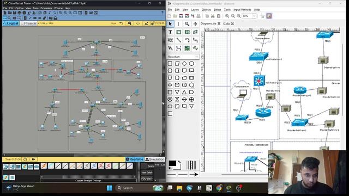Open the Layers menu in Dia
The width and height of the screenshot is (349, 196).
pyautogui.click(x=195, y=10)
